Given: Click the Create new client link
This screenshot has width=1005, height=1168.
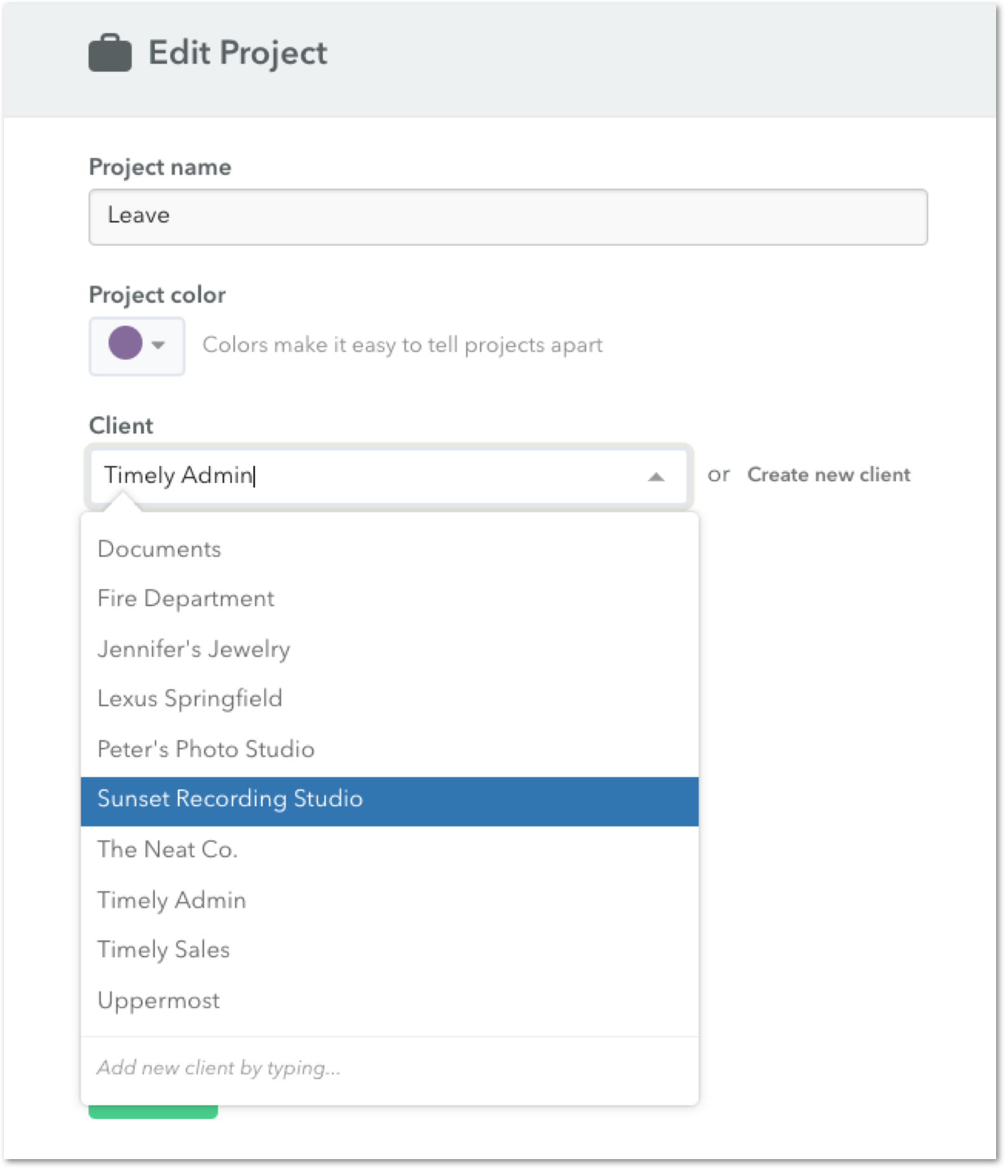Looking at the screenshot, I should (829, 474).
